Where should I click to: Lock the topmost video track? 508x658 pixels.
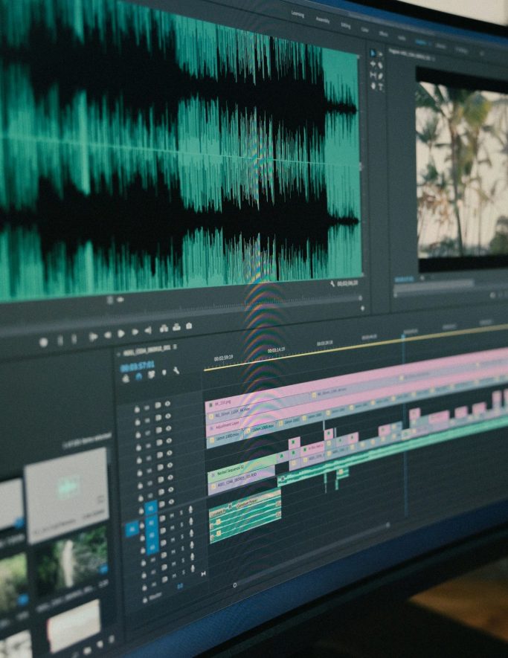click(138, 409)
